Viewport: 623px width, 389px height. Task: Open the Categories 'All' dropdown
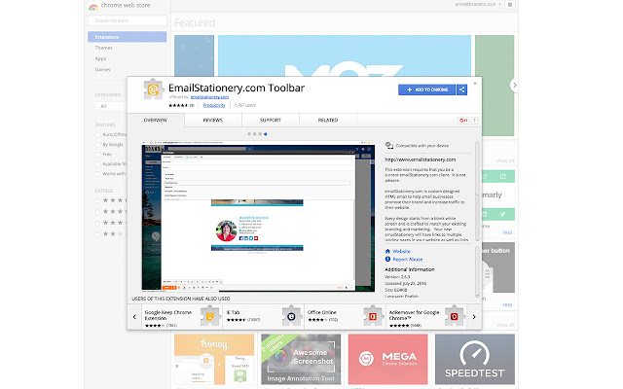[111, 106]
